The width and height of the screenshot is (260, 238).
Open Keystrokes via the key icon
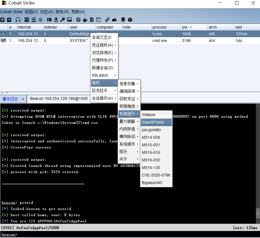[63, 20]
